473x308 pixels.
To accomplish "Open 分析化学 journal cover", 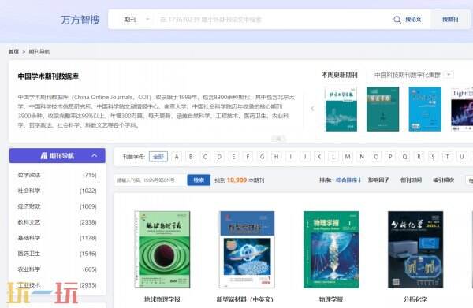I will coord(415,250).
